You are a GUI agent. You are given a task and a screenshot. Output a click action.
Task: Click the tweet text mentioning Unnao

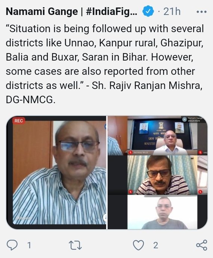click(x=105, y=64)
